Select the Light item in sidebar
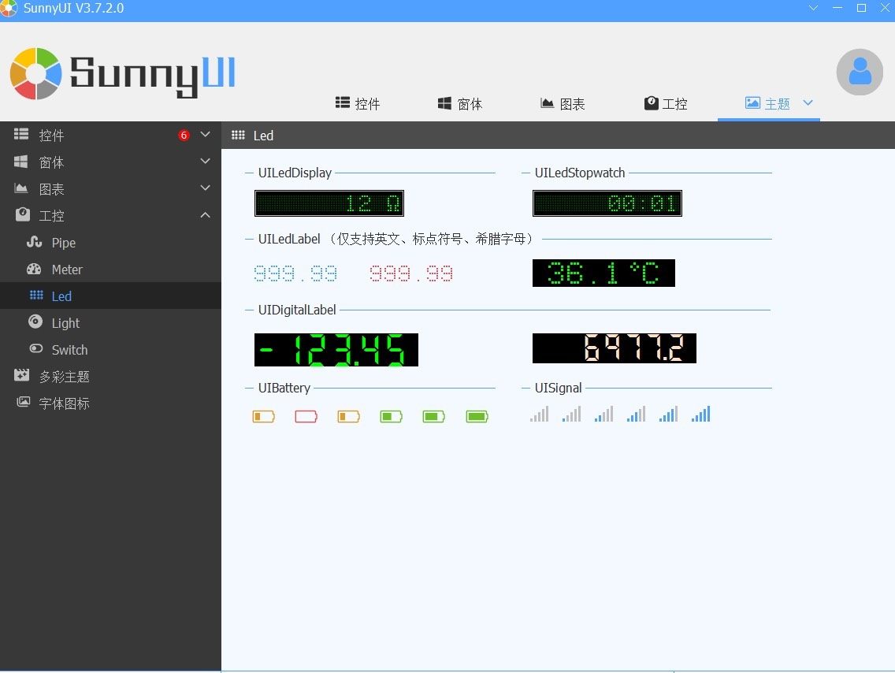The height and width of the screenshot is (673, 895). click(x=65, y=323)
